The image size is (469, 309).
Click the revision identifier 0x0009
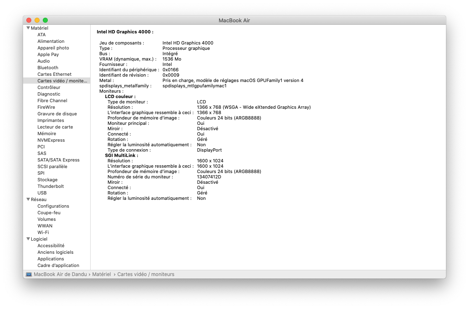[x=171, y=75]
